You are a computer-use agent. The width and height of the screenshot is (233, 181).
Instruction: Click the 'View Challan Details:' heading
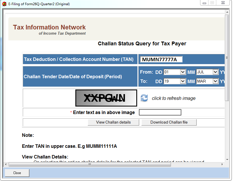pos(45,157)
